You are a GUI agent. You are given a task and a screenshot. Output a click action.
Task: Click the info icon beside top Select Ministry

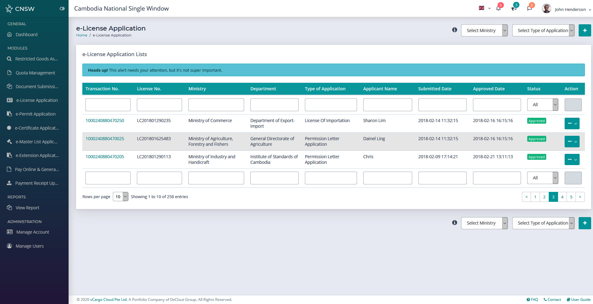click(455, 30)
